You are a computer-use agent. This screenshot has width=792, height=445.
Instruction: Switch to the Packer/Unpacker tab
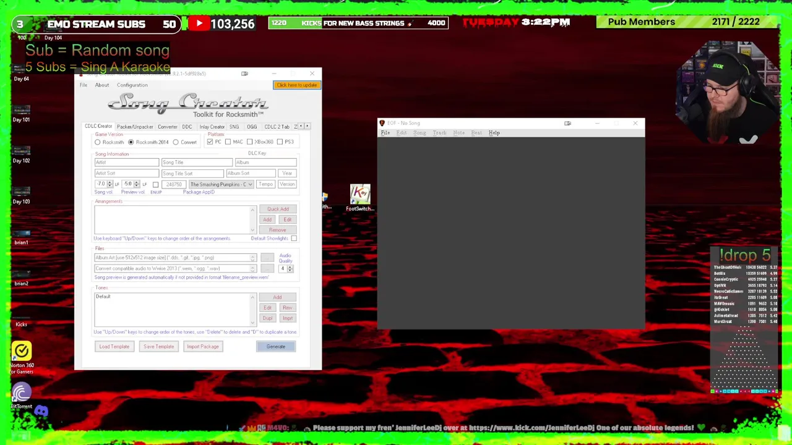135,127
